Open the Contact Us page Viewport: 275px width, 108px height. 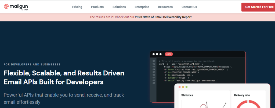click(189, 7)
